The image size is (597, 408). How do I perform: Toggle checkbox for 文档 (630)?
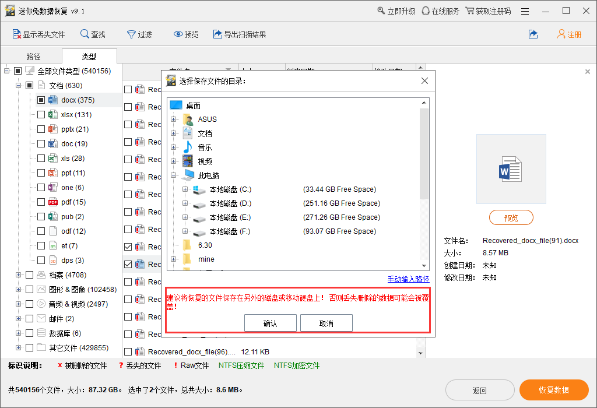coord(29,85)
